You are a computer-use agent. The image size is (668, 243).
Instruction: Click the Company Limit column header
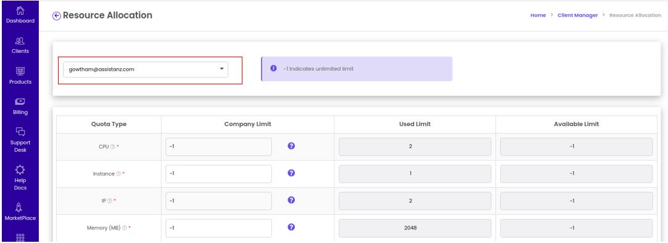tap(247, 124)
